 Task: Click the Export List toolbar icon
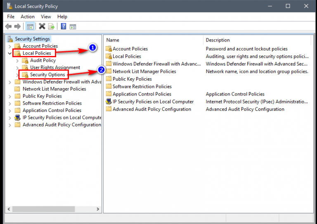(51, 26)
